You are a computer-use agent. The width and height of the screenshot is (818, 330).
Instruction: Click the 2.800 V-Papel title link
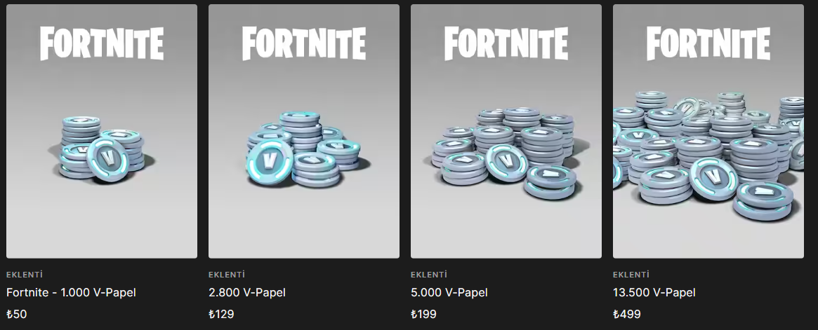coord(246,293)
